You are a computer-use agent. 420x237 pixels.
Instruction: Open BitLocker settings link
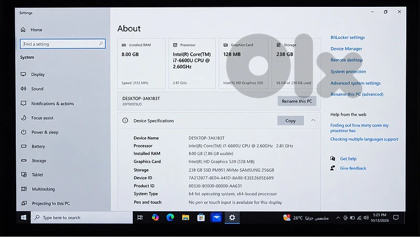(x=348, y=37)
